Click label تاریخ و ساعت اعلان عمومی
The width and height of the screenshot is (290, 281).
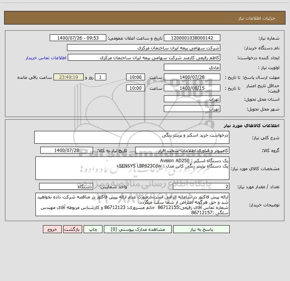click(135, 38)
